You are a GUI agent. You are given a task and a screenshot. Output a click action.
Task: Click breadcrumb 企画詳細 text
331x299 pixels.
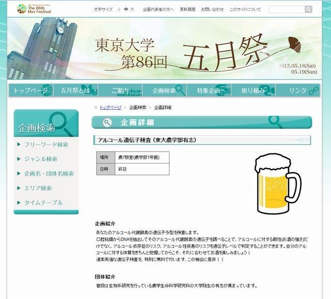coord(162,107)
